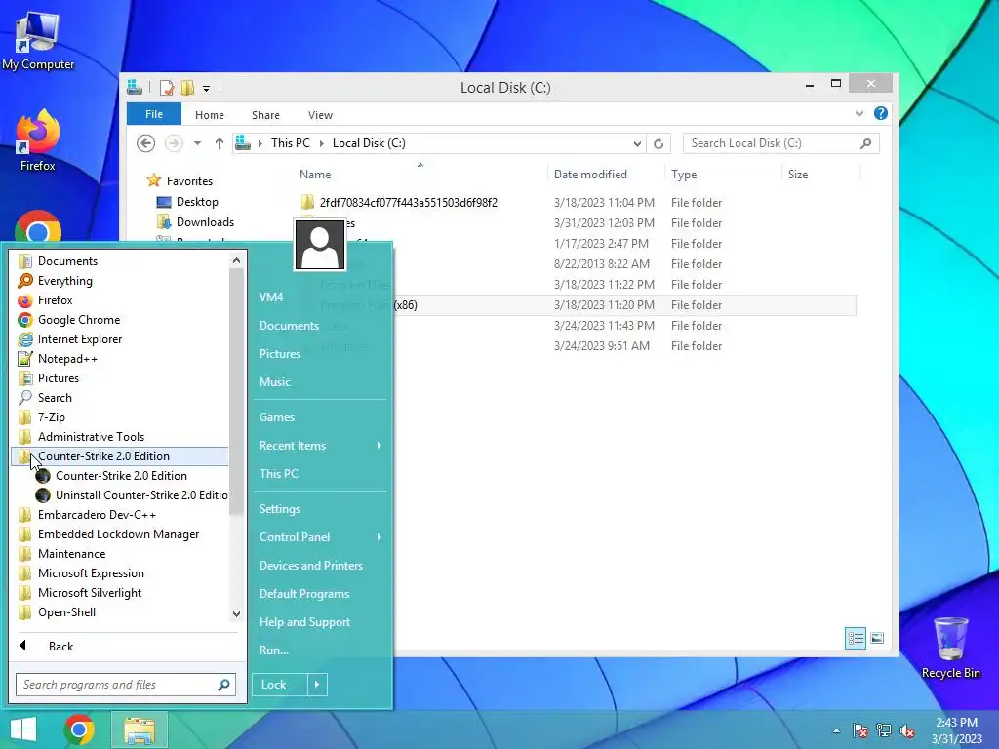Open Settings from Start menu

(x=320, y=509)
